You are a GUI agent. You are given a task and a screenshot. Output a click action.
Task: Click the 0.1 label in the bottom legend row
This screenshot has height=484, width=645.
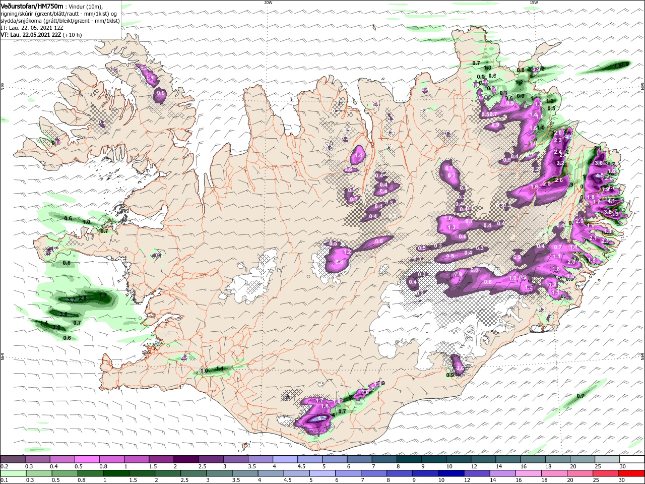pyautogui.click(x=4, y=480)
